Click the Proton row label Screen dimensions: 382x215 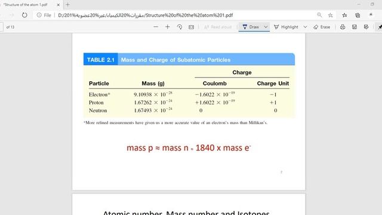(96, 102)
